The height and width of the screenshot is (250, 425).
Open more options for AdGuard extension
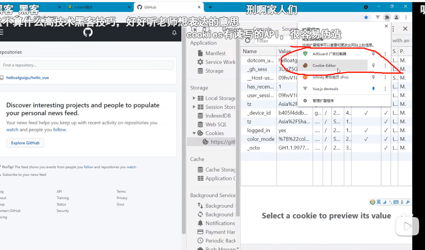click(x=385, y=54)
